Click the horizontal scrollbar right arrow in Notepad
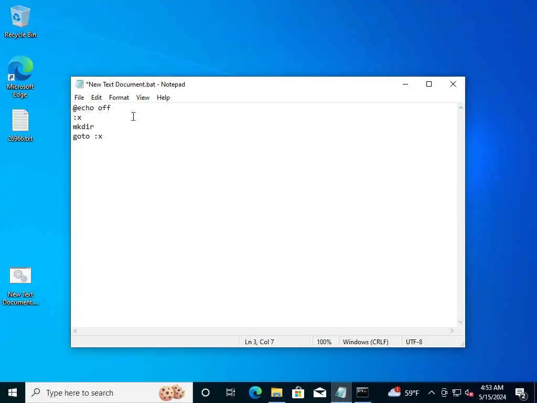Screen dimensions: 537x403 coord(452,331)
